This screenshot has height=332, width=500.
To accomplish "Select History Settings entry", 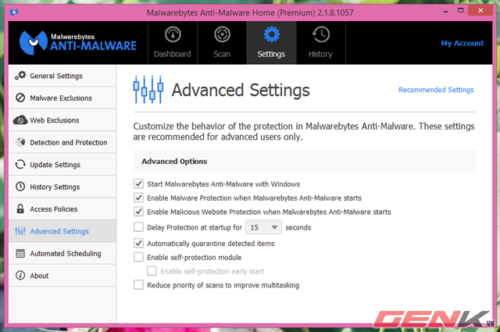I will 62,187.
